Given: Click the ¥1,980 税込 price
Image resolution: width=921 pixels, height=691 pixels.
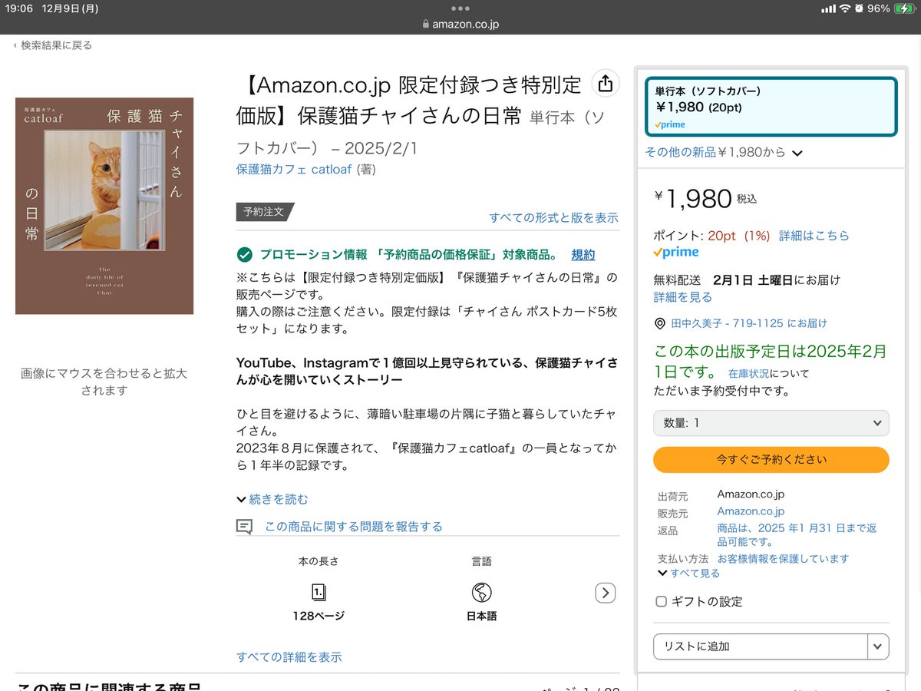Looking at the screenshot, I should tap(705, 198).
